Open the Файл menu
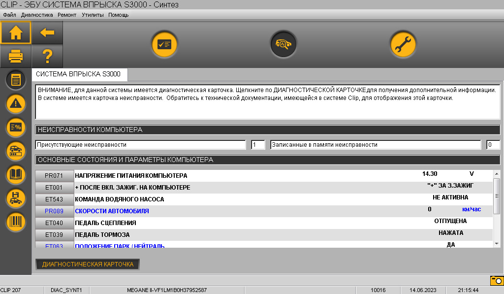This screenshot has height=294, width=504. pos(10,15)
